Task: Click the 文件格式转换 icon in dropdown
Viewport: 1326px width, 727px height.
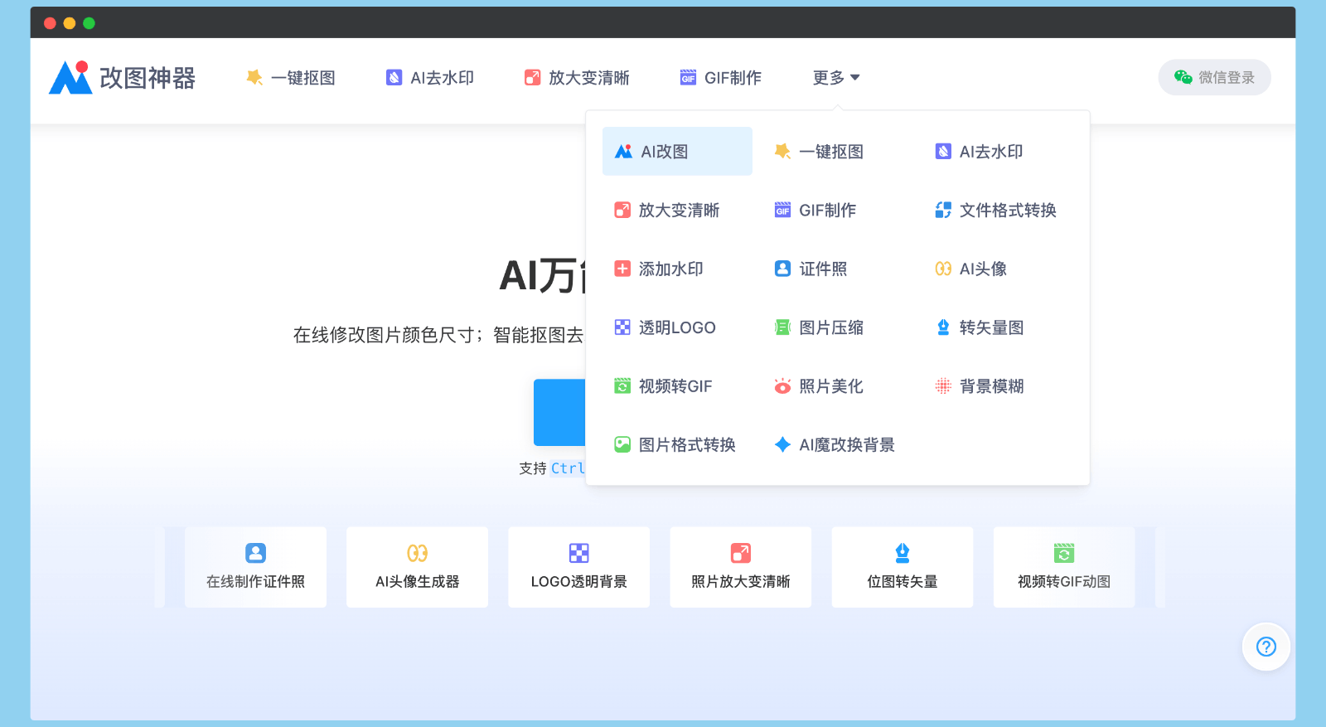Action: coord(943,210)
